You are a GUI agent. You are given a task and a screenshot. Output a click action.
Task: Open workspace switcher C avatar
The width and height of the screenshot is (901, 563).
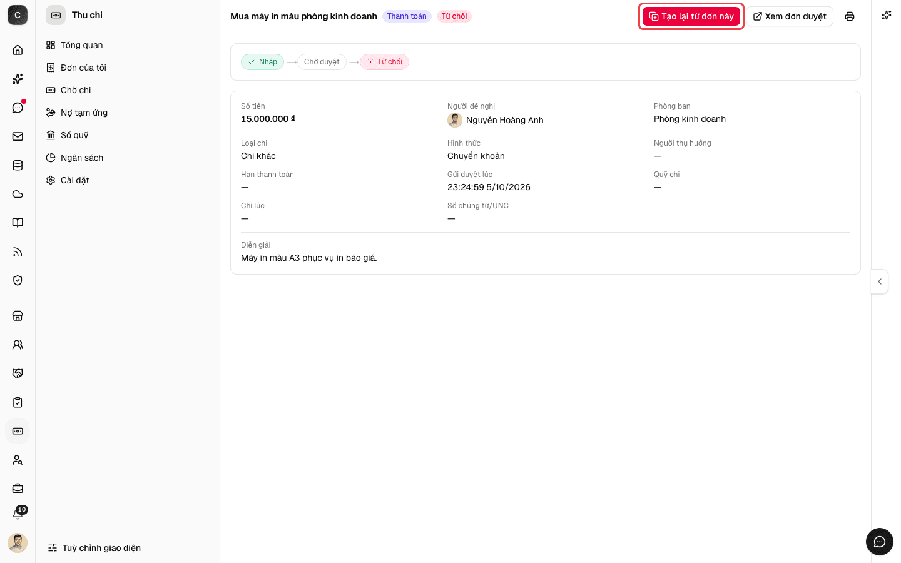click(18, 15)
